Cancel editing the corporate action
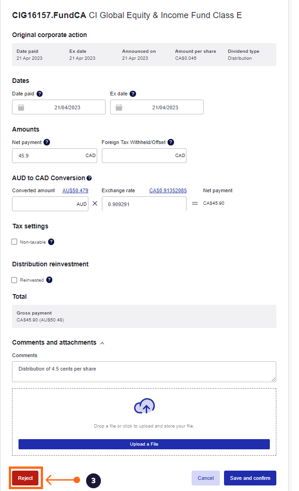The image size is (299, 491). 206,478
